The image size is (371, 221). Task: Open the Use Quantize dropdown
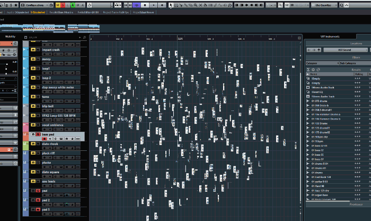(x=323, y=5)
